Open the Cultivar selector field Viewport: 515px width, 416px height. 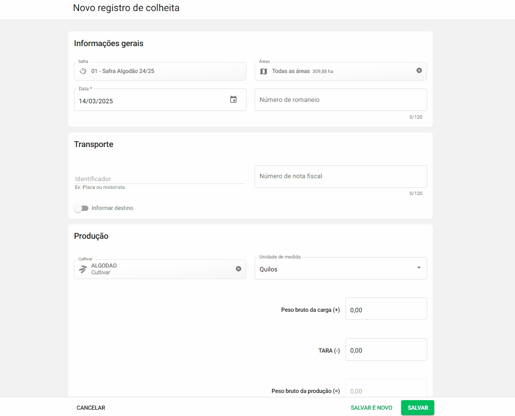coord(159,269)
